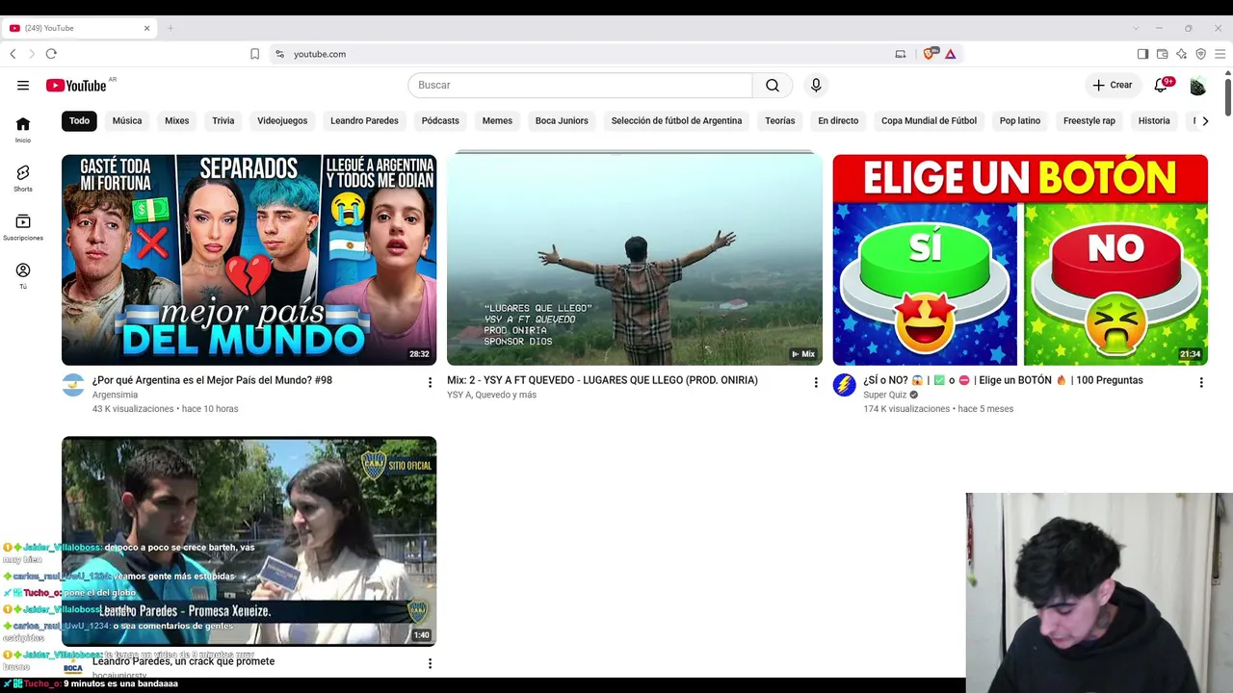Open the ¿SÍ o NO? Elige un BOTÓN title
1233x693 pixels.
coord(1003,380)
